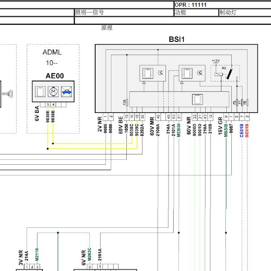Select pin 5 of AE00 connector

point(48,104)
